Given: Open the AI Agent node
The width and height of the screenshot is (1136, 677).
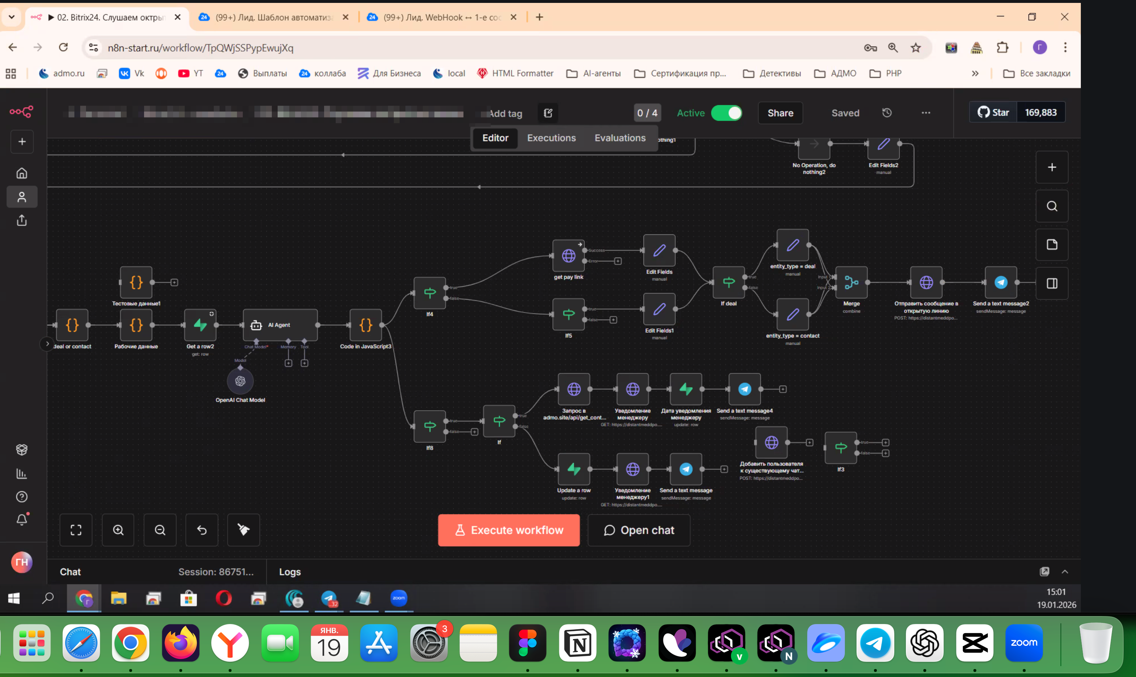Looking at the screenshot, I should click(x=280, y=325).
